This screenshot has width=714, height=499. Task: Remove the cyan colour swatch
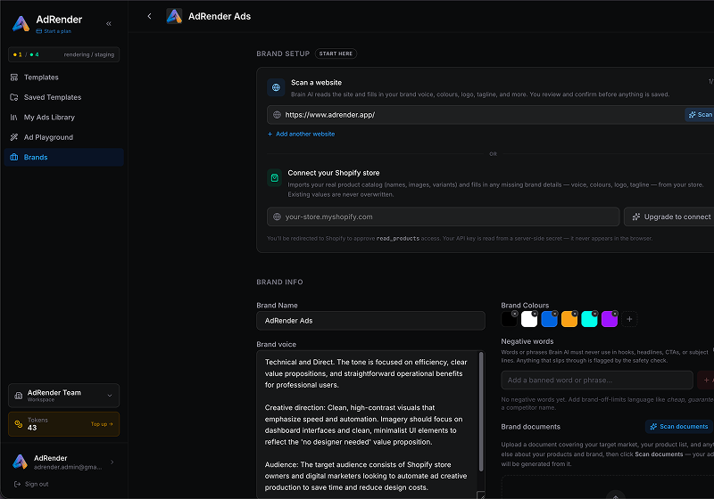click(594, 314)
